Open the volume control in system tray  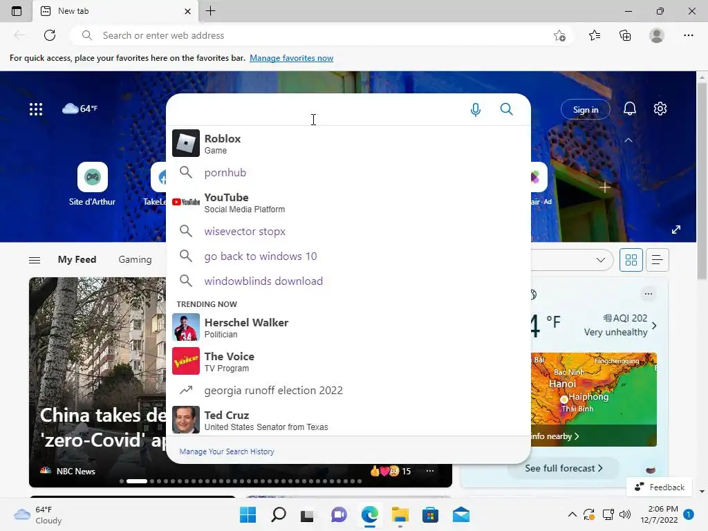click(x=625, y=514)
